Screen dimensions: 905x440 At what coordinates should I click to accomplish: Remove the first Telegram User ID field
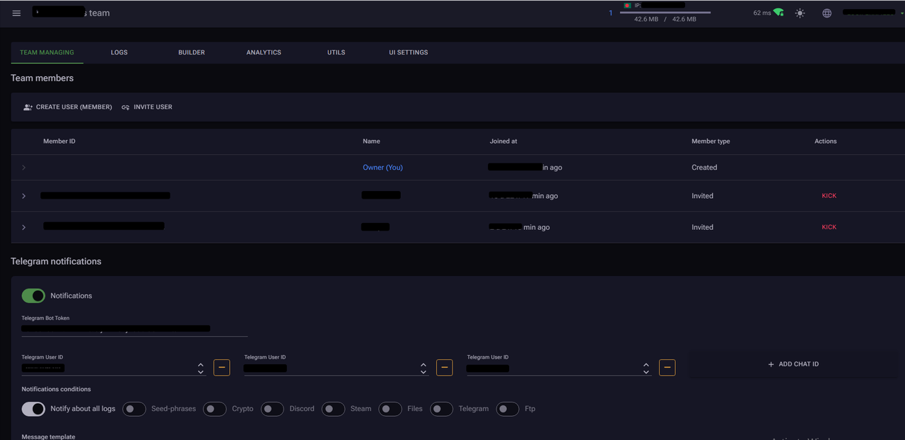click(221, 368)
